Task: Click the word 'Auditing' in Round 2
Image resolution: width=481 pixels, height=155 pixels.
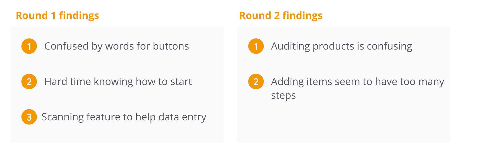Action: (290, 46)
